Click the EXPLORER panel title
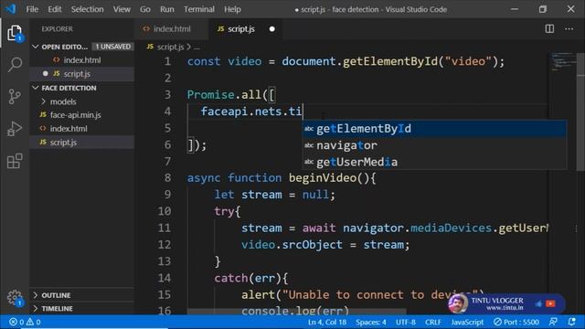Viewport: 585px width, 329px height. [57, 28]
